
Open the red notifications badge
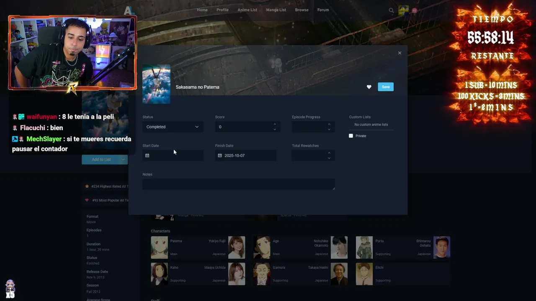(415, 10)
